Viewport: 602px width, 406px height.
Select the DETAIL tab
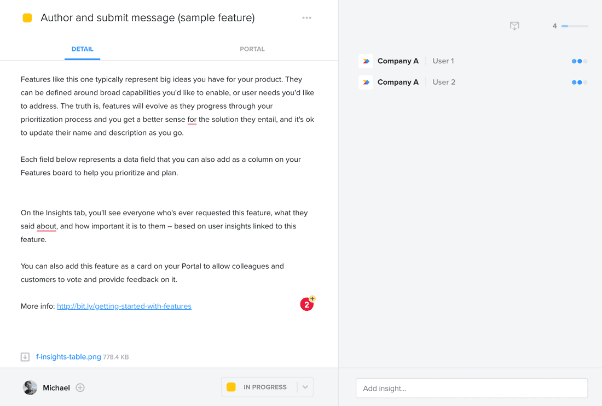[82, 49]
